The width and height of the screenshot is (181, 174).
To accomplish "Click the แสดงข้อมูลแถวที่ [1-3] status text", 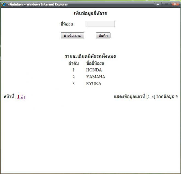I will (x=146, y=96).
